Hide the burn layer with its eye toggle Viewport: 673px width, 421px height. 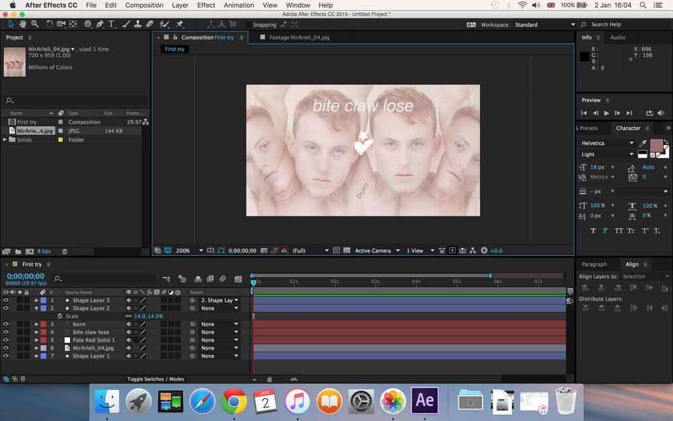click(x=5, y=324)
